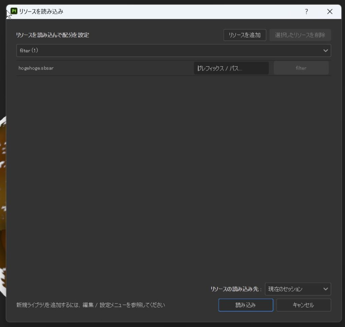
Task: Click the arrow beside 現在のセッション
Action: point(325,289)
